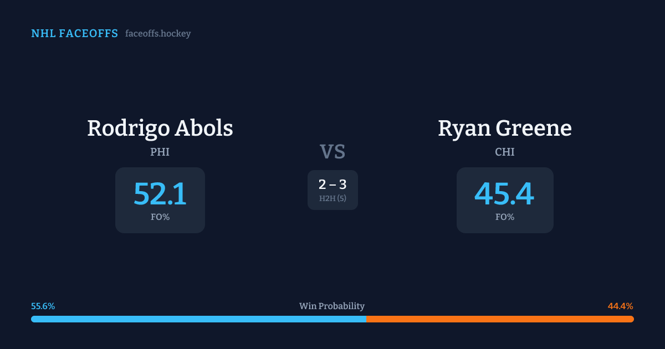The image size is (665, 349).
Task: Select player name Ryan Greene
Action: [x=504, y=129]
